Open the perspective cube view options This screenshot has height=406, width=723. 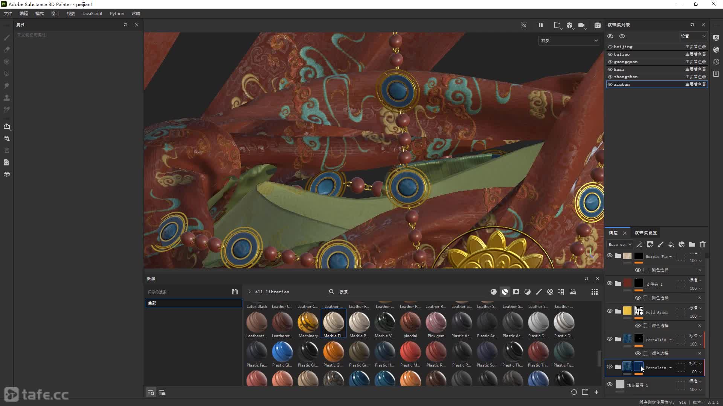click(570, 25)
